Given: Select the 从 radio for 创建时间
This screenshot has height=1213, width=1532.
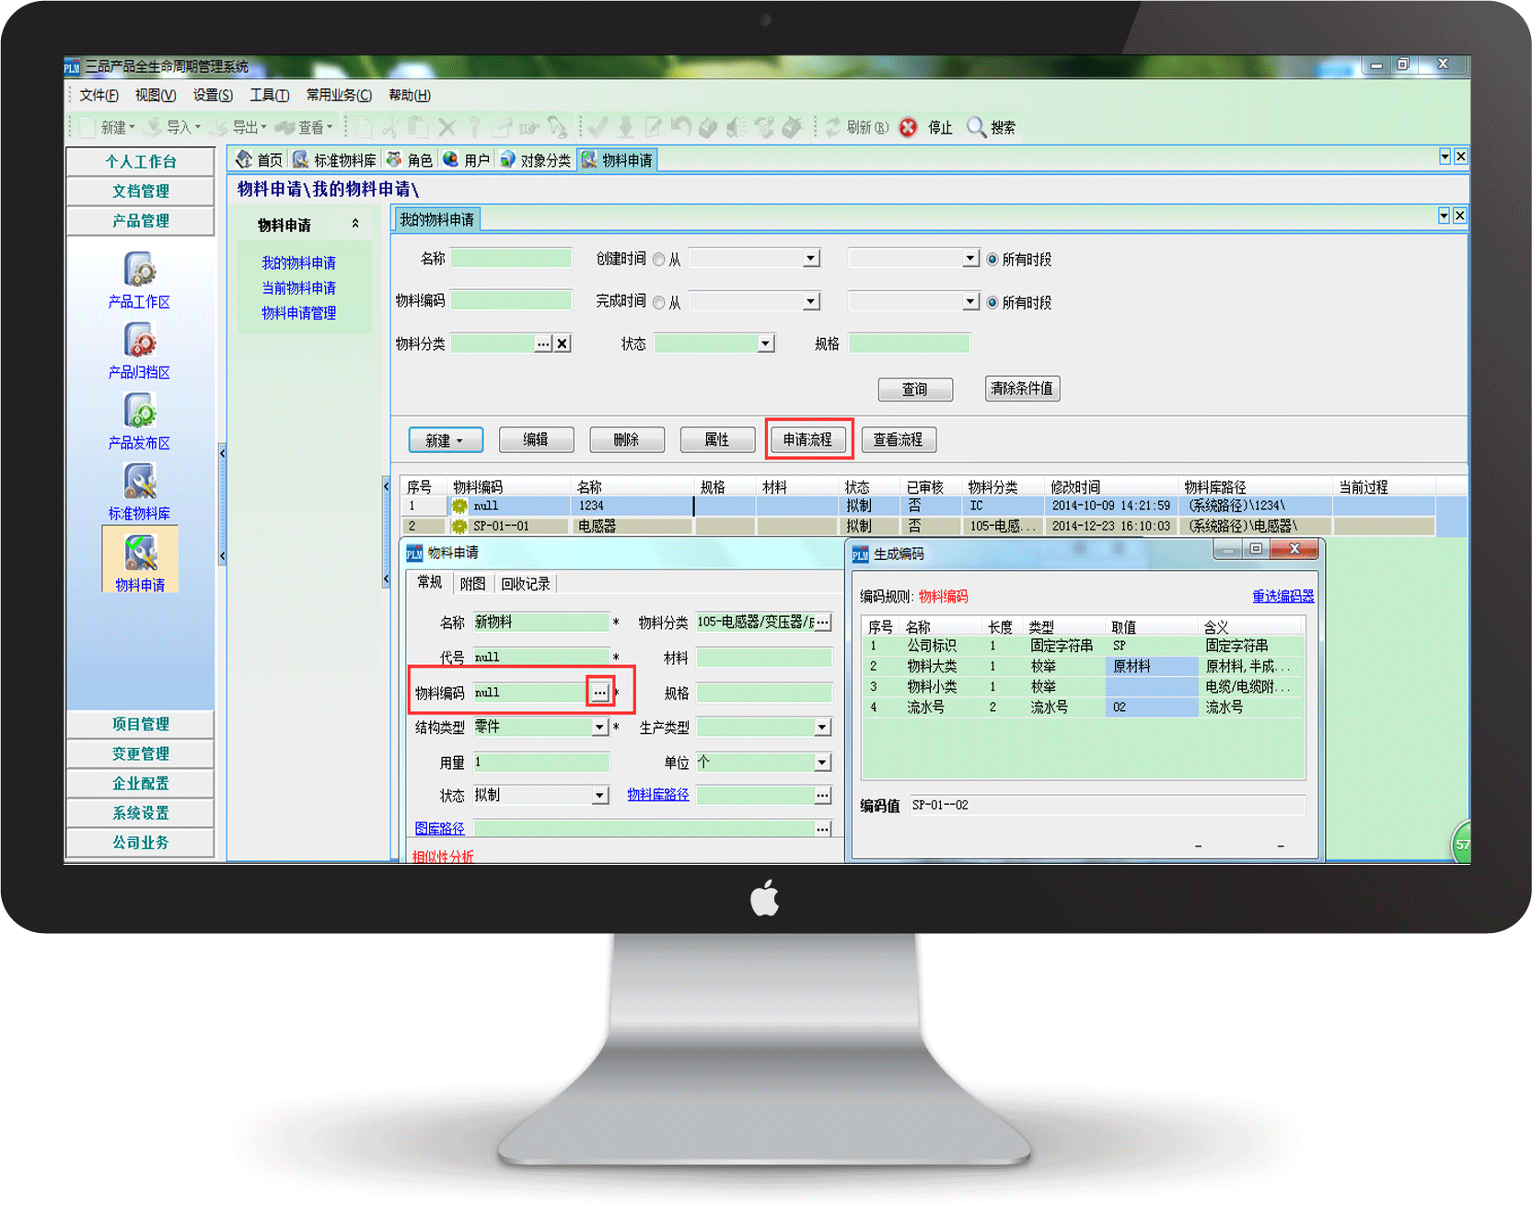Looking at the screenshot, I should point(659,260).
